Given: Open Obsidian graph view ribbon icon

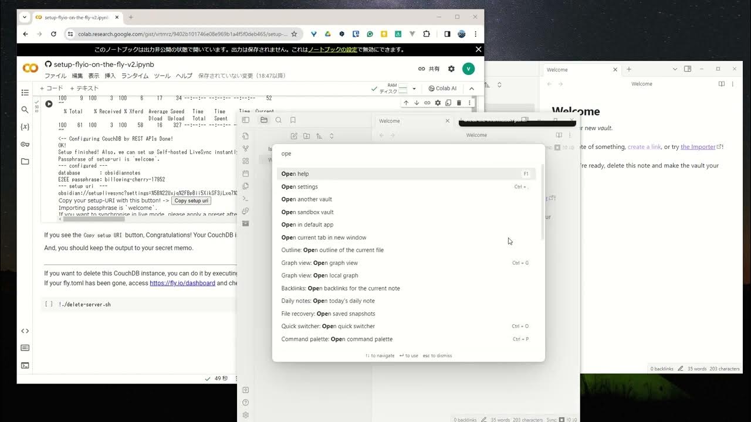Looking at the screenshot, I should click(245, 148).
